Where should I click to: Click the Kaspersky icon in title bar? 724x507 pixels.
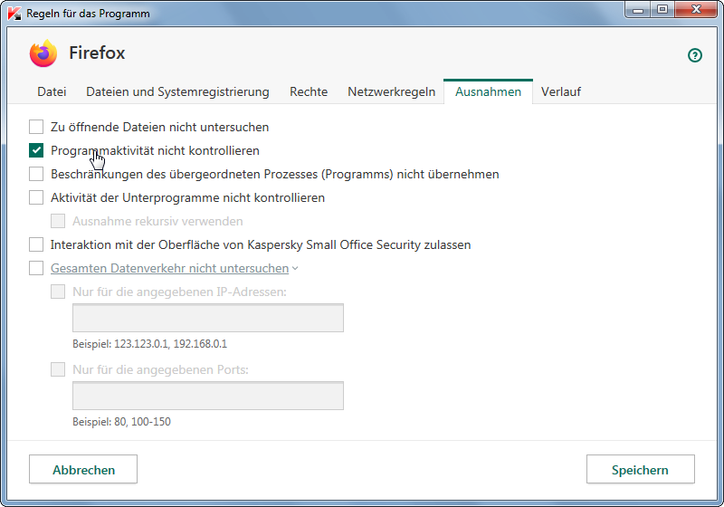tap(14, 14)
